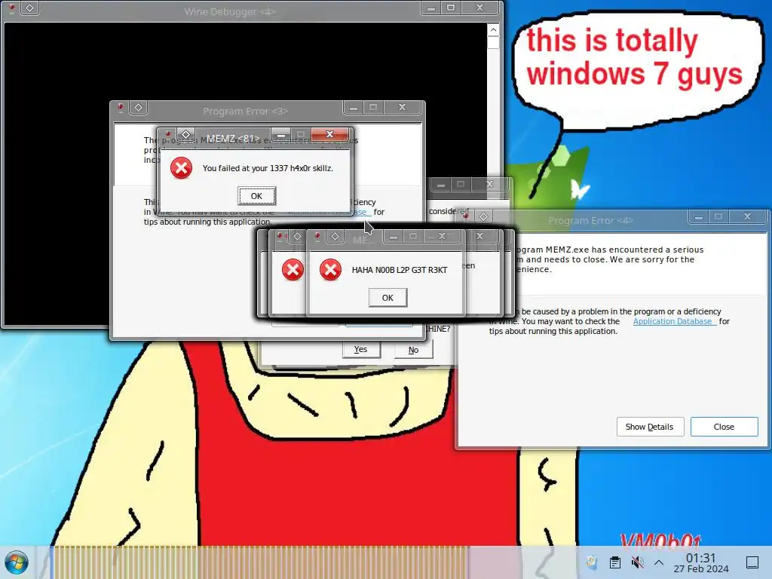
Task: Click the muted volume tray icon
Action: [637, 562]
